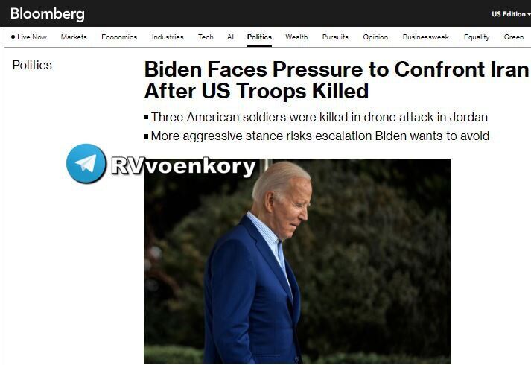Click the article photo of Biden
Viewport: 531px width, 365px height.
pyautogui.click(x=297, y=261)
